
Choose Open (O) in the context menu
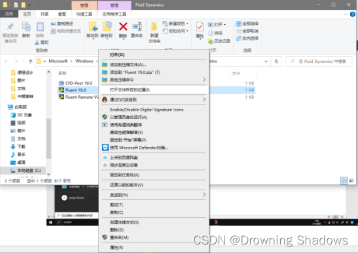tap(154, 55)
